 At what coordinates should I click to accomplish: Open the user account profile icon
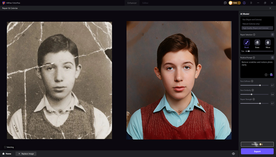click(244, 3)
